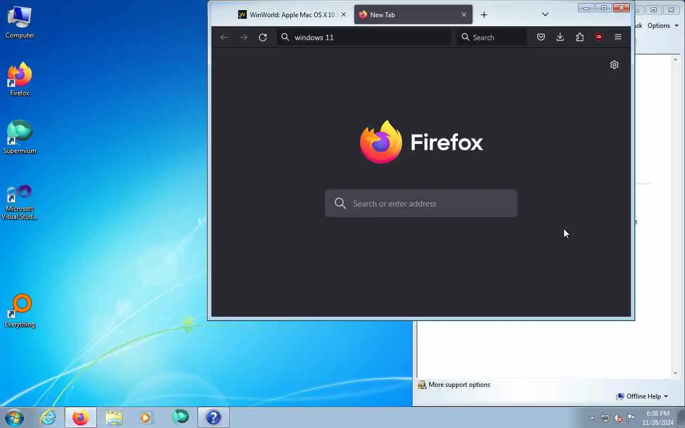Select the Everything desktop shortcut
The height and width of the screenshot is (428, 685).
[20, 310]
